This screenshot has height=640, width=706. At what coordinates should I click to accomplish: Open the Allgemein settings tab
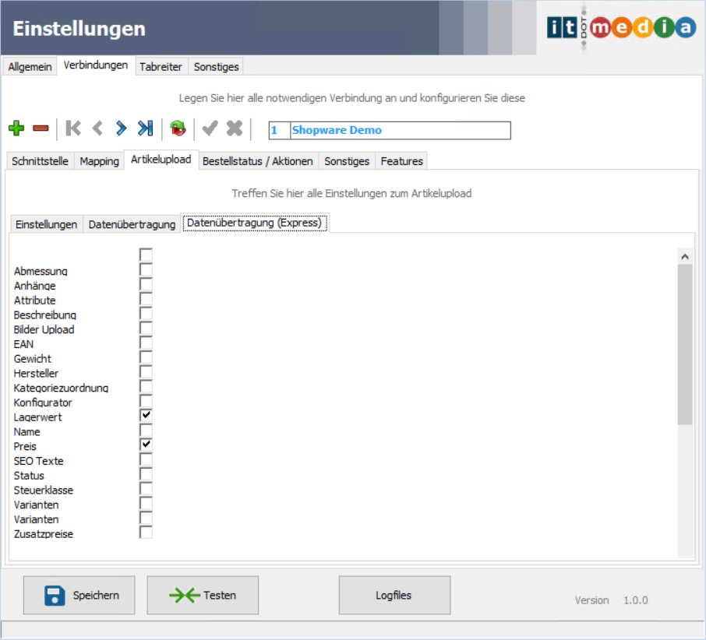pos(30,67)
